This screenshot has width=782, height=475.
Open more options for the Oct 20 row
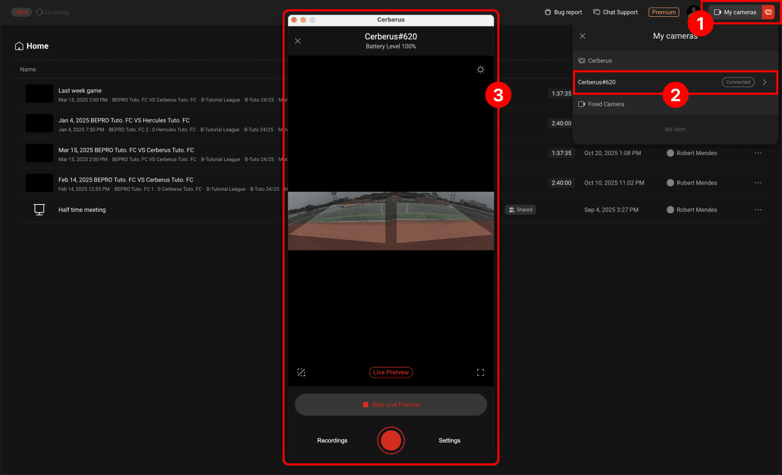[x=758, y=153]
